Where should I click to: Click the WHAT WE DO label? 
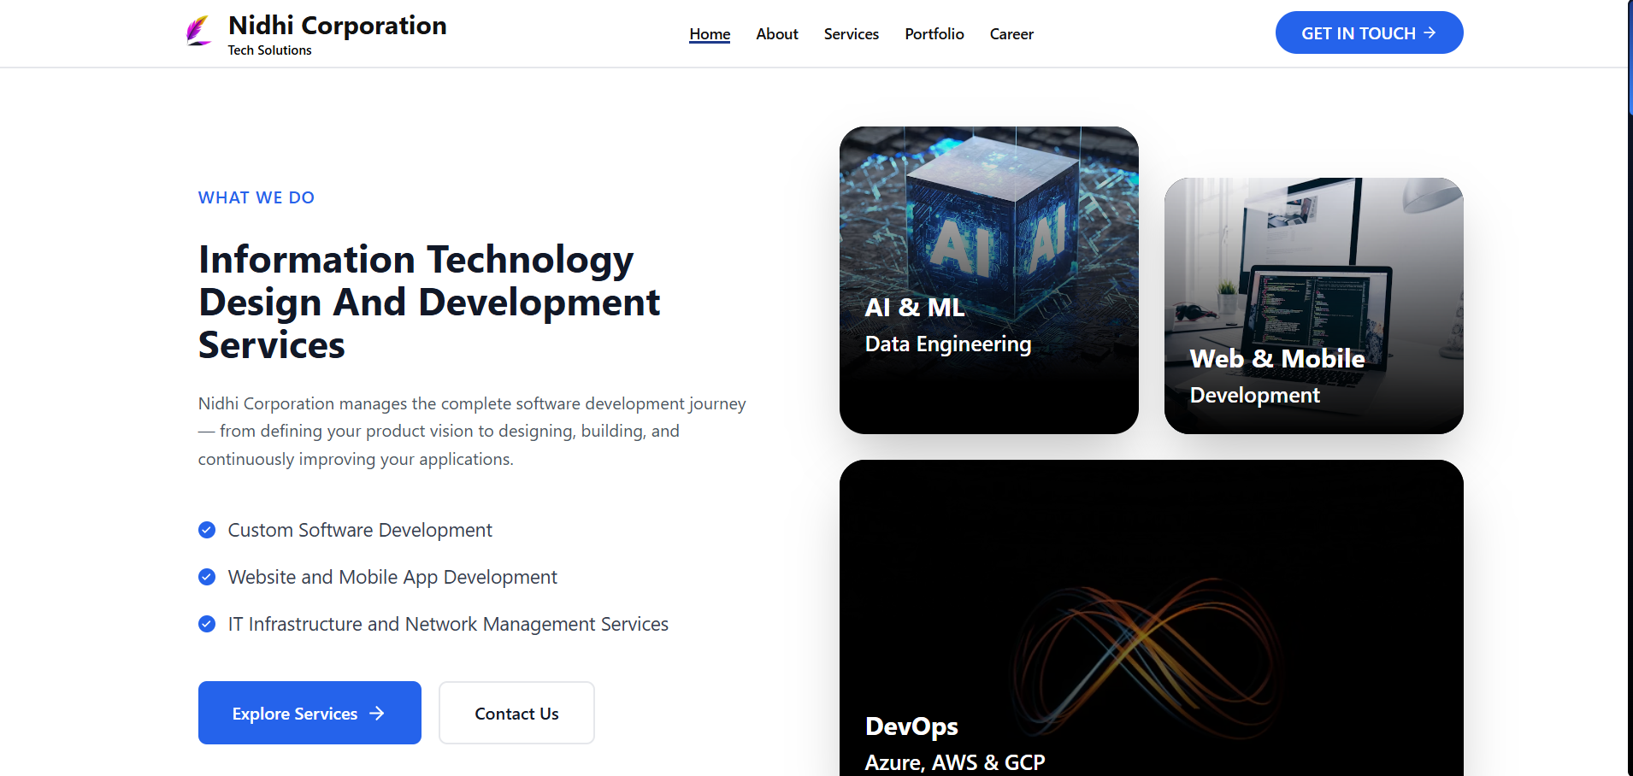click(256, 197)
